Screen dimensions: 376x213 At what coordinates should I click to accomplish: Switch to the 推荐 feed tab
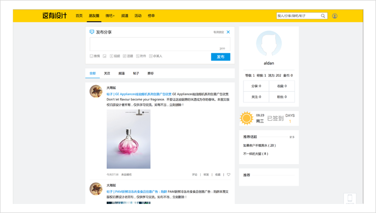(151, 73)
